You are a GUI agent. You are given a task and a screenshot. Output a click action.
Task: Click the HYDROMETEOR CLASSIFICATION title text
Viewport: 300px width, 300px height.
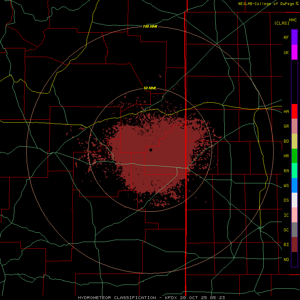[117, 298]
